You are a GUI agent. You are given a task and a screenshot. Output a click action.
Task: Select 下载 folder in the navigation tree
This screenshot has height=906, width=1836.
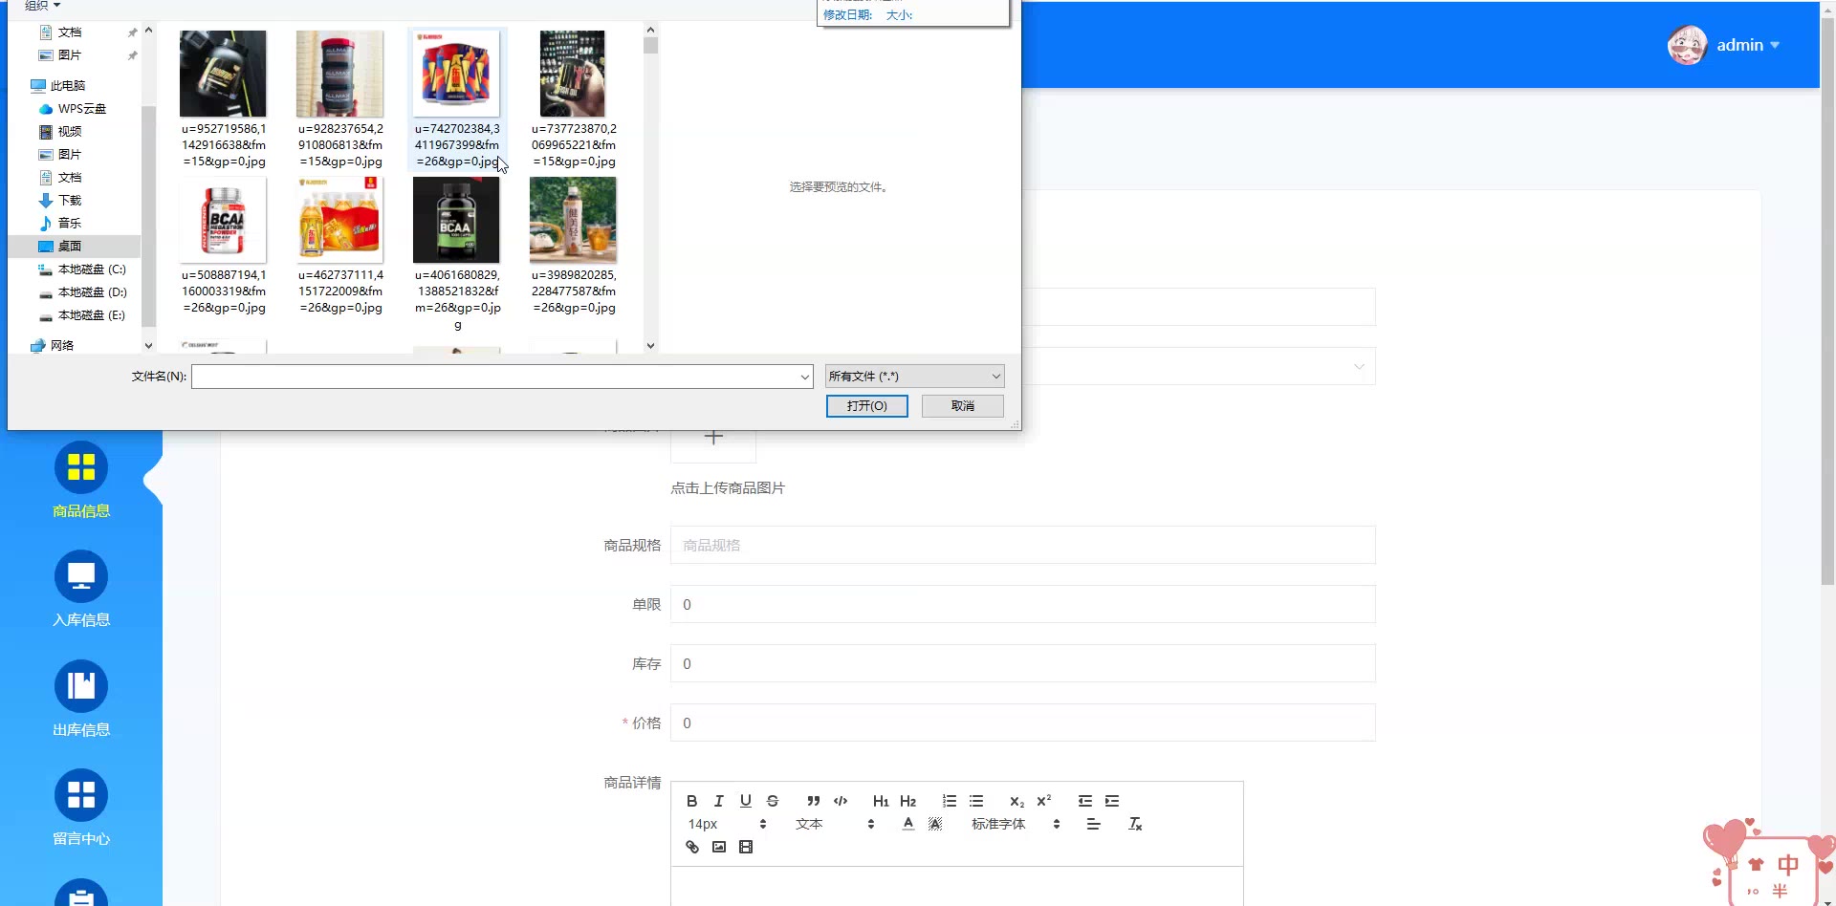(60, 201)
